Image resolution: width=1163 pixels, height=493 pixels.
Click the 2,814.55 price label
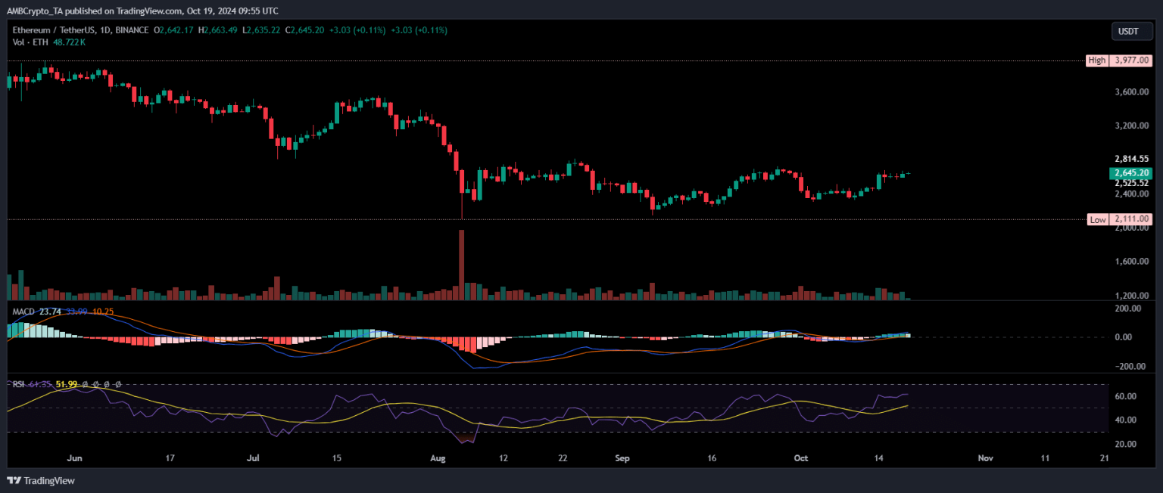coord(1132,159)
